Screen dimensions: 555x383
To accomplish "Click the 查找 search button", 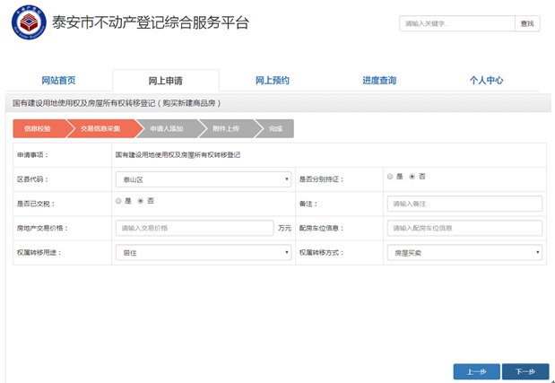I will point(526,24).
